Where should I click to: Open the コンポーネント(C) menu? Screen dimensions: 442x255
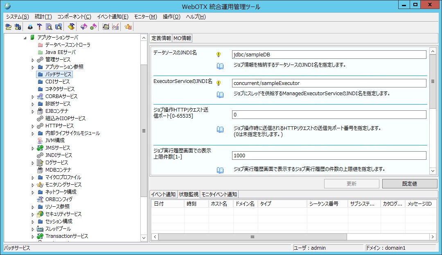74,17
